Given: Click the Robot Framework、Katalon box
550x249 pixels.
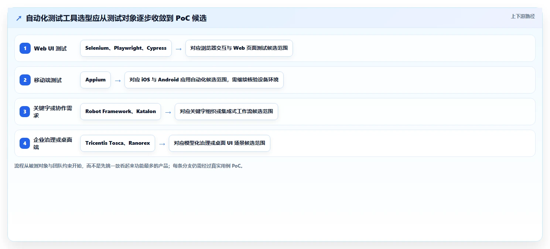Looking at the screenshot, I should [x=120, y=112].
